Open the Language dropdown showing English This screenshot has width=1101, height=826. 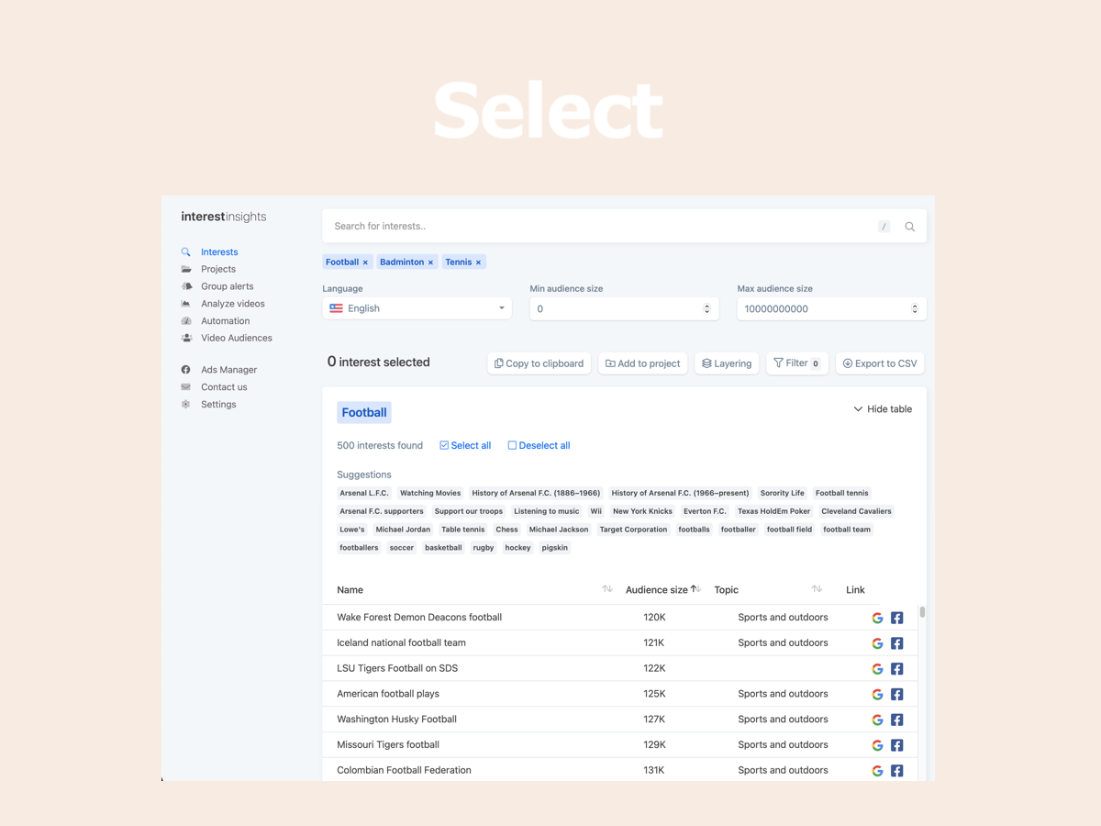pos(417,308)
